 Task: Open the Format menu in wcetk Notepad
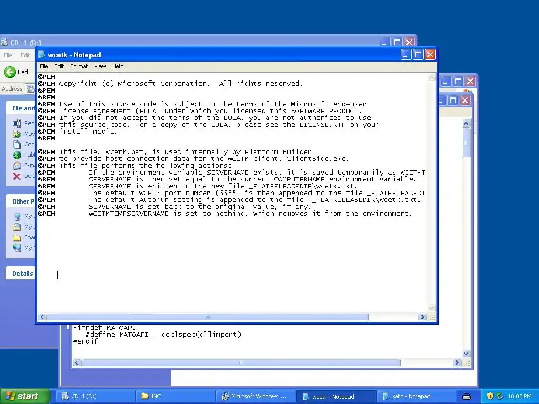[x=79, y=66]
